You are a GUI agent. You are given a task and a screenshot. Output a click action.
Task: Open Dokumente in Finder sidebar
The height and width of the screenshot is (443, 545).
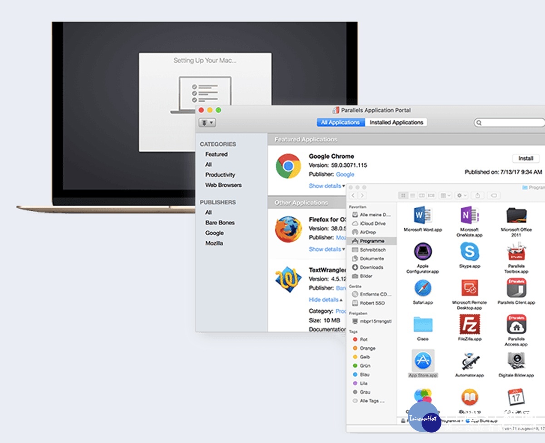372,258
